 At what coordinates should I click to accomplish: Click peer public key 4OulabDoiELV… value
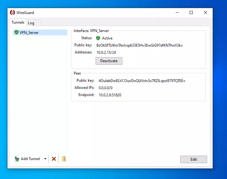coord(142,81)
